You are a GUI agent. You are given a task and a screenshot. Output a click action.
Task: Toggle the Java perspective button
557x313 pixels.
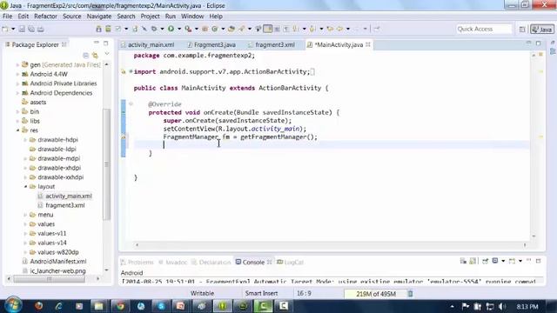pos(542,30)
